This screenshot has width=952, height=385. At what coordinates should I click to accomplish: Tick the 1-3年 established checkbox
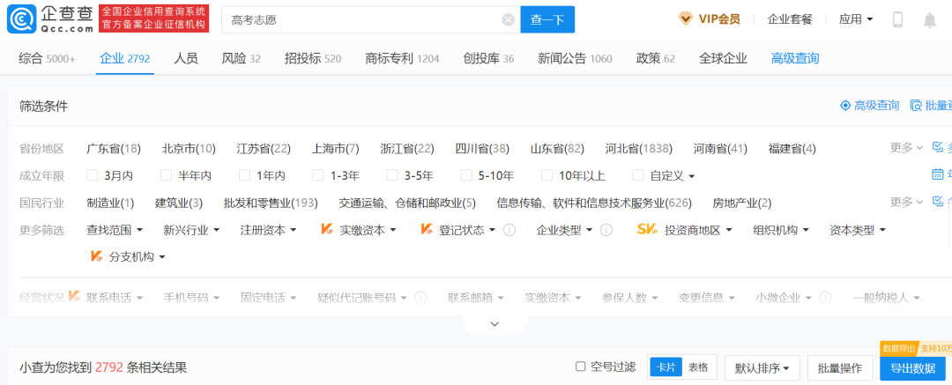pos(318,175)
